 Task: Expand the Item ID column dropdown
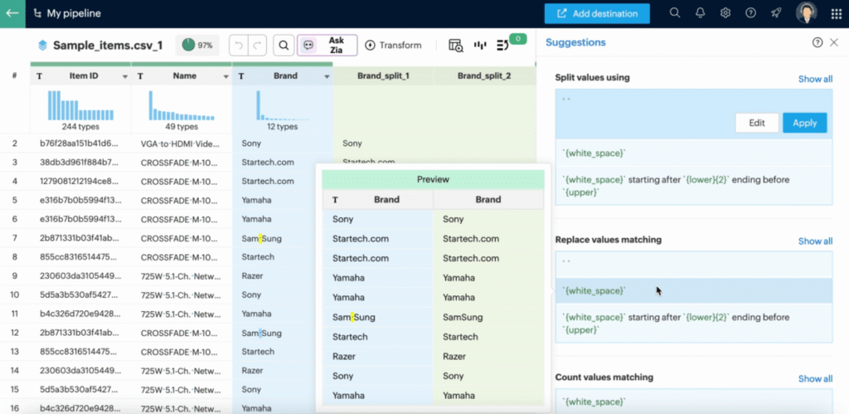125,77
